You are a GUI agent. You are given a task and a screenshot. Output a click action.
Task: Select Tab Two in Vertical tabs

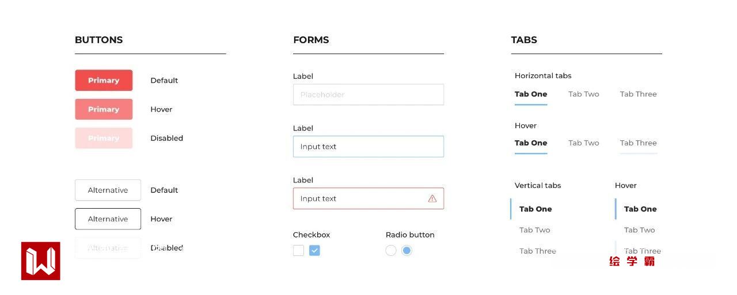[x=535, y=230]
